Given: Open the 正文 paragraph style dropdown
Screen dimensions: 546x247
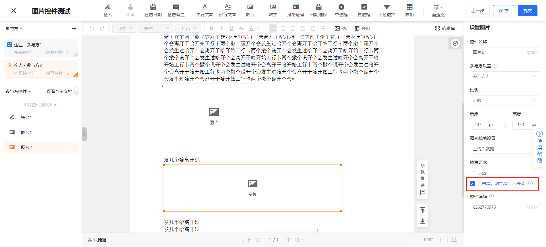Looking at the screenshot, I should [x=125, y=28].
